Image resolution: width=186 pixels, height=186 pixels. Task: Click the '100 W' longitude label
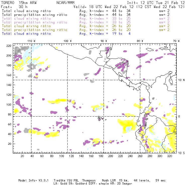pos(68,41)
